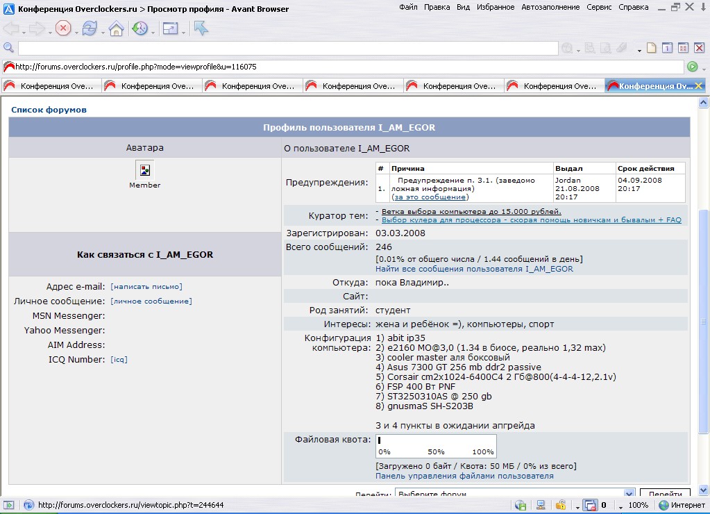
Task: Click the [личное сообщение] link
Action: pos(151,301)
